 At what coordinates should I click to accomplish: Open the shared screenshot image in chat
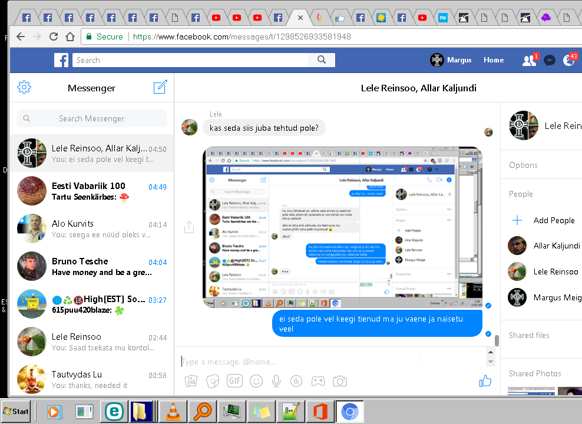click(342, 227)
